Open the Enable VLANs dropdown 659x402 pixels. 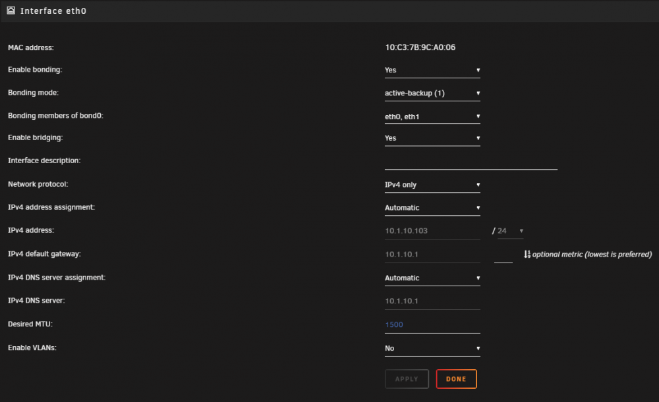tap(432, 348)
